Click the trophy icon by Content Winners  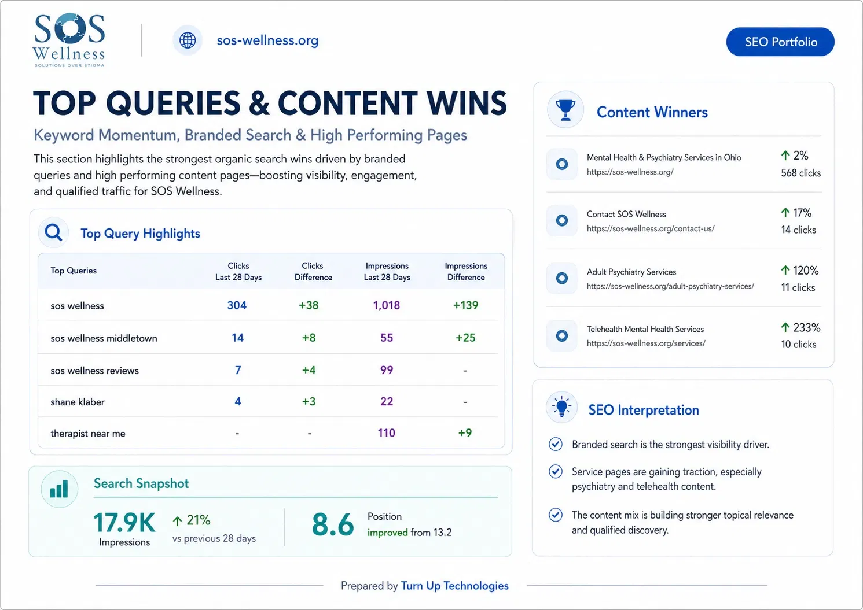pos(565,110)
